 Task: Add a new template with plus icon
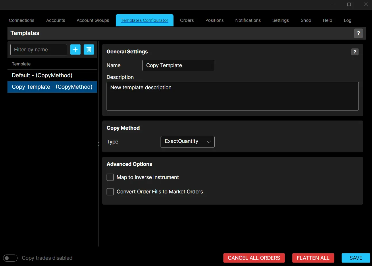[x=75, y=50]
